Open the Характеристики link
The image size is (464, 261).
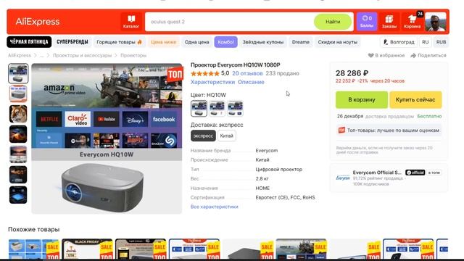(x=212, y=82)
